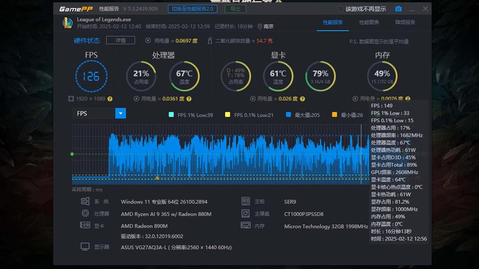Click help icon next to graphics card power usage

(x=303, y=99)
